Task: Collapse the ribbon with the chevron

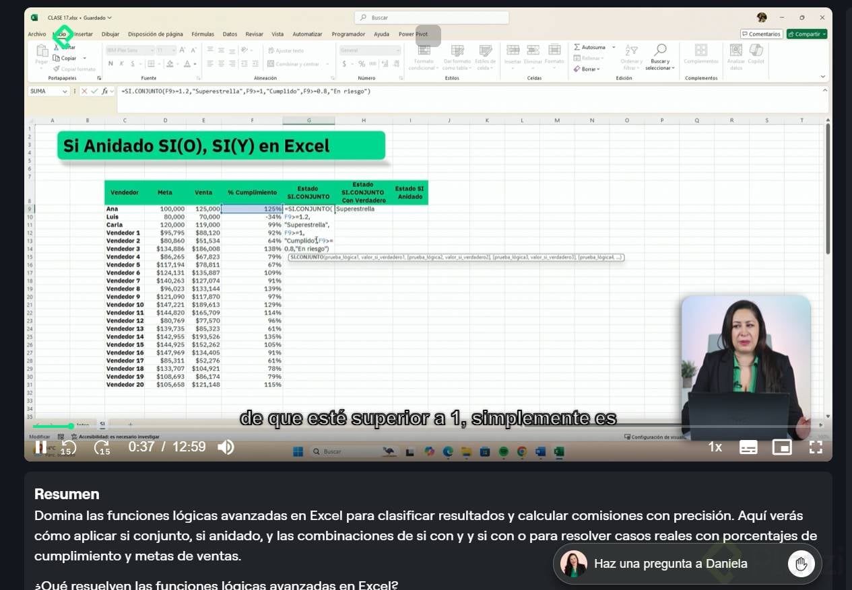Action: [x=822, y=77]
